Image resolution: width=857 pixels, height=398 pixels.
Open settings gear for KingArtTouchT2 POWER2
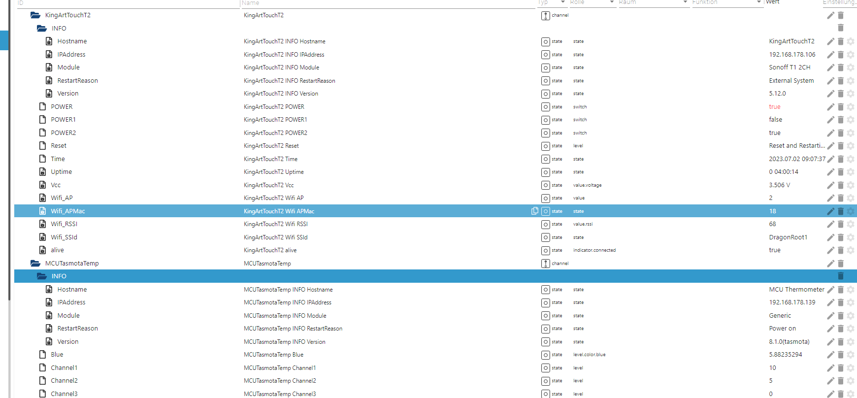(x=851, y=133)
